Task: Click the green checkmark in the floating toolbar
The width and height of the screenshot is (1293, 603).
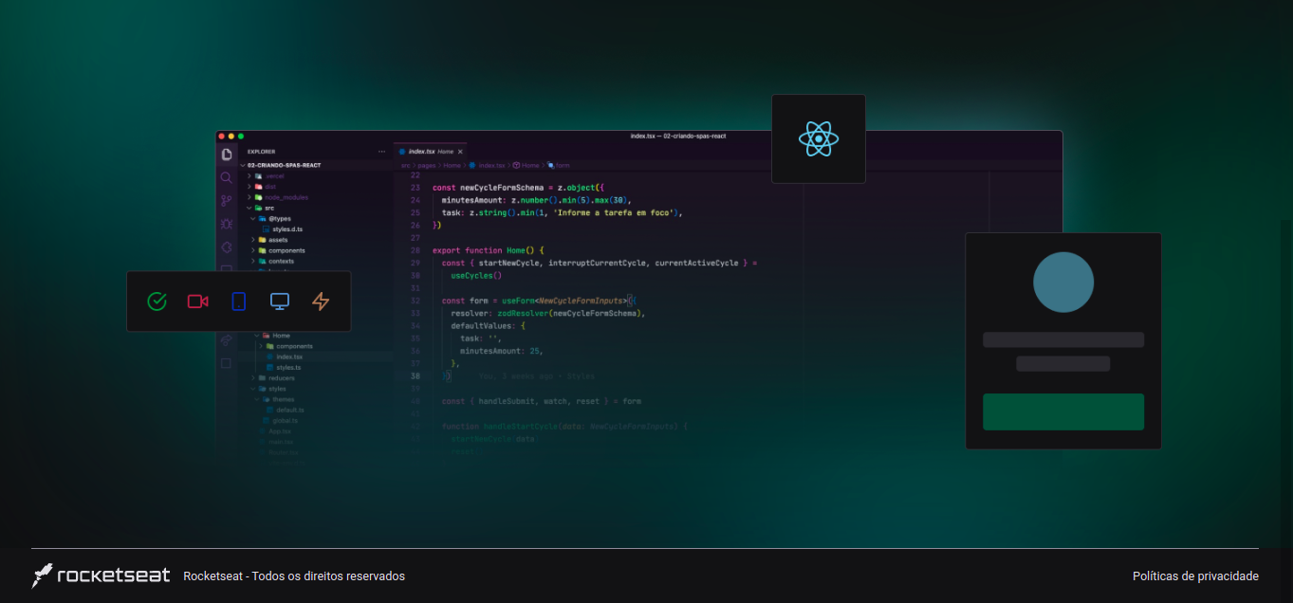Action: click(x=157, y=301)
